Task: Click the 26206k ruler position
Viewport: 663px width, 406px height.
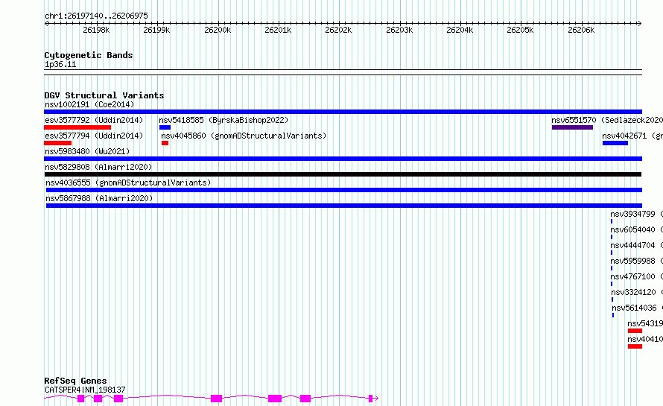Action: tap(581, 30)
